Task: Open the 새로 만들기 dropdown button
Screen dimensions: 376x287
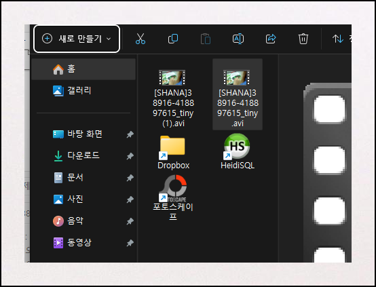Action: (x=77, y=39)
